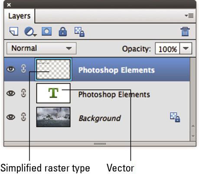This screenshot has height=174, width=199.
Task: Click the scrollbar up arrow
Action: pyautogui.click(x=193, y=126)
